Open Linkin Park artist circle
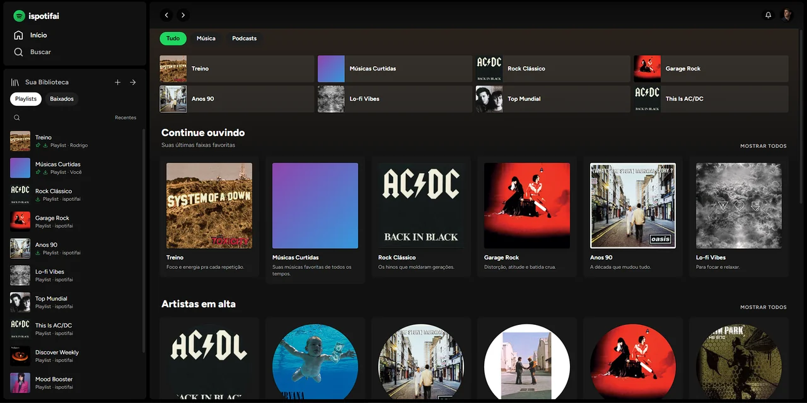Screen dimensions: 807x403 click(739, 362)
